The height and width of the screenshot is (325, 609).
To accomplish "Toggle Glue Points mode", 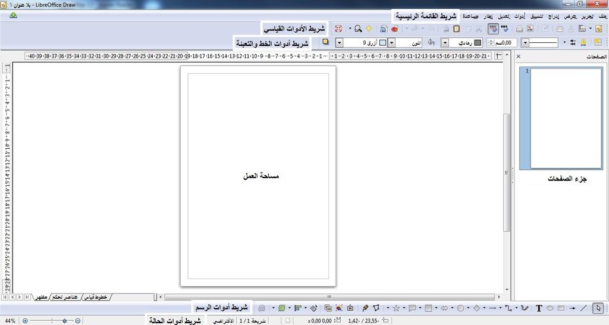I will [x=365, y=308].
